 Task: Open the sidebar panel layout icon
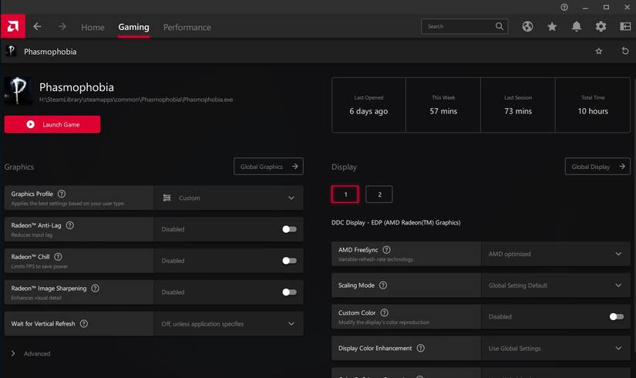pos(625,26)
